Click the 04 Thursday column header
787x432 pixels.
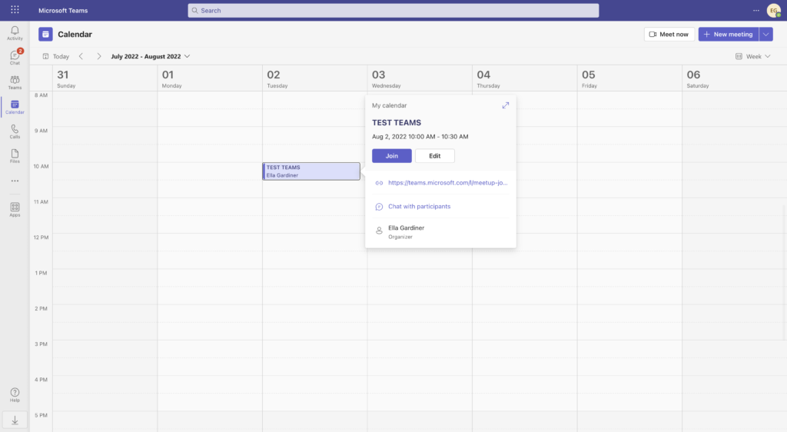(524, 78)
